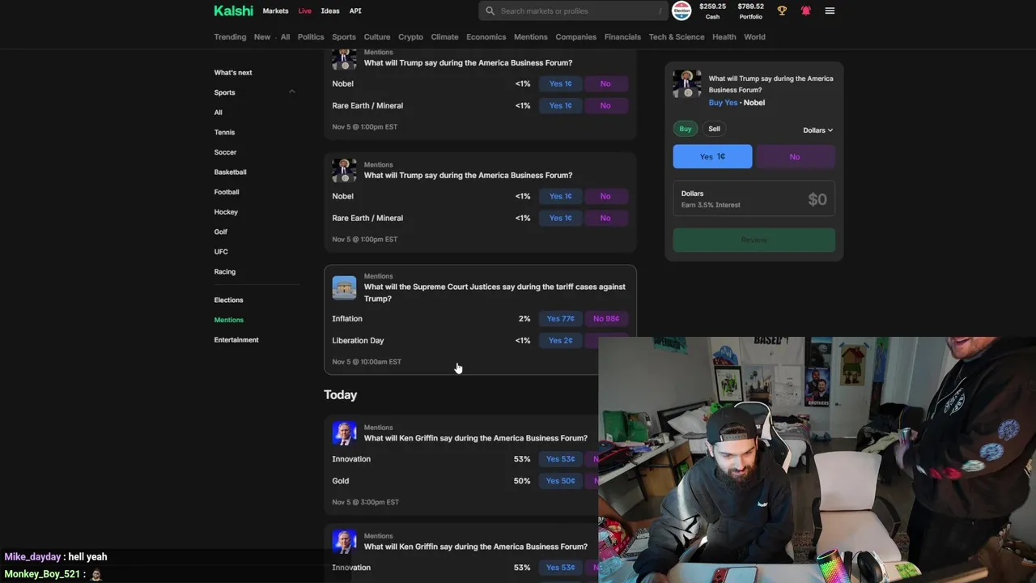Screen dimensions: 1036x583
Task: View the $789.52 Portfolio value
Action: pyautogui.click(x=750, y=11)
